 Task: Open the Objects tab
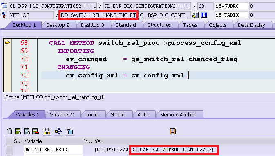coord(217,25)
